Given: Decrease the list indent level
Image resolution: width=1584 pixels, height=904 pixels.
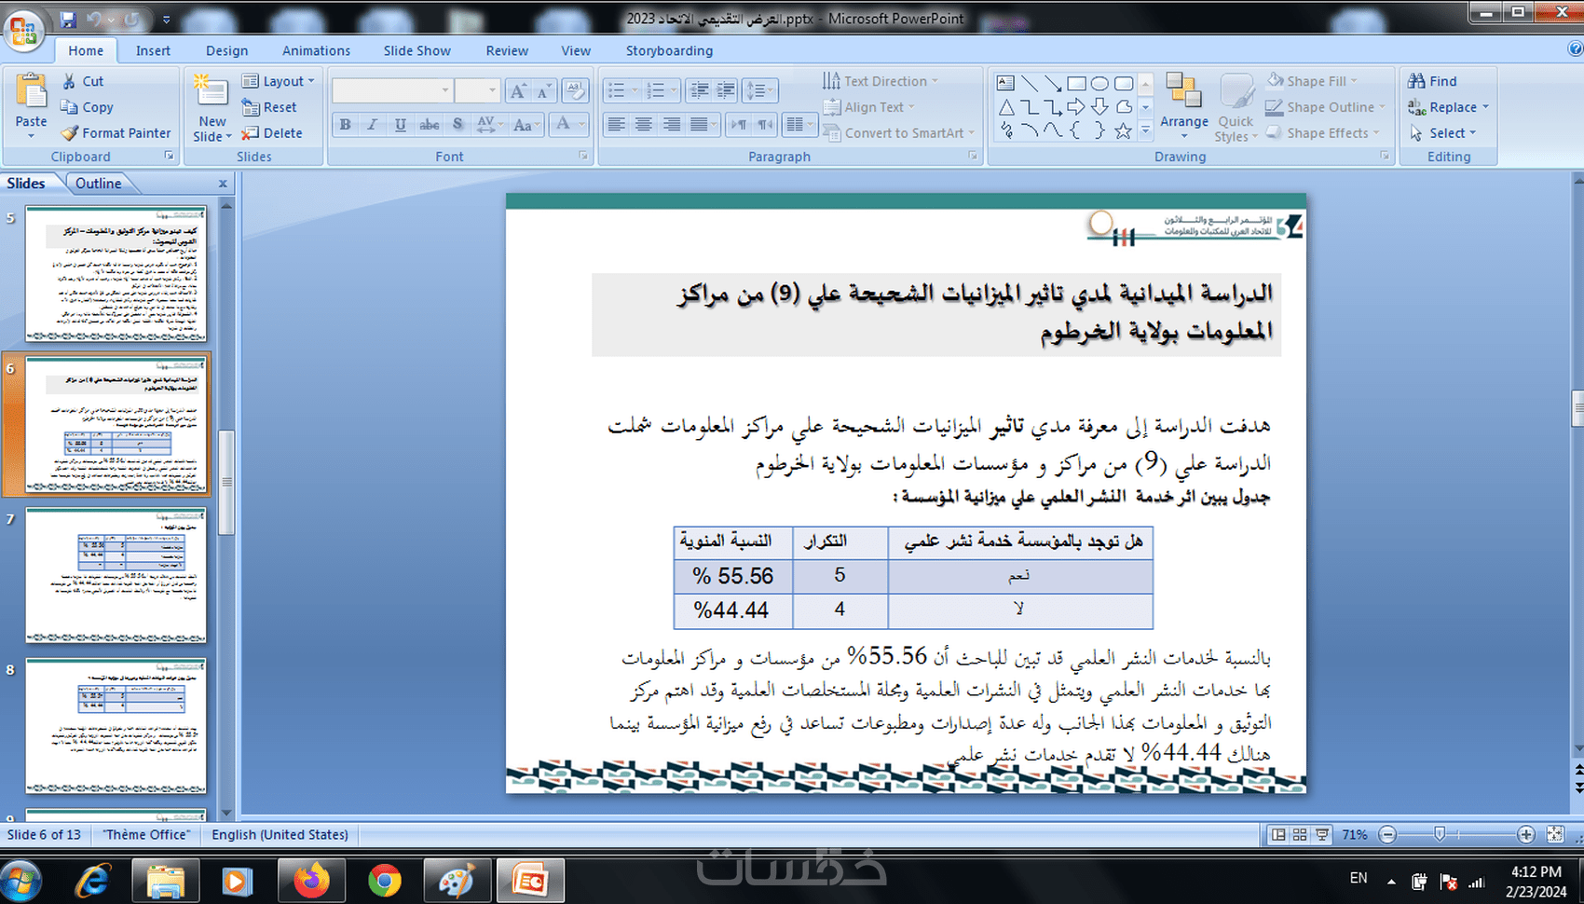Looking at the screenshot, I should pyautogui.click(x=699, y=90).
